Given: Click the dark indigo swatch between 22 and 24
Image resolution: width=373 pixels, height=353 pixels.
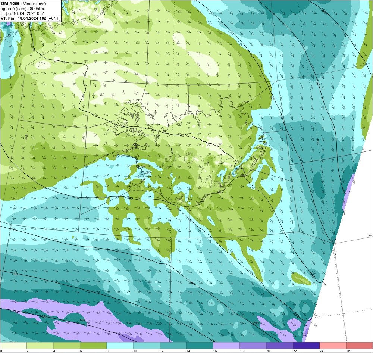Looking at the screenshot, I should coord(306,346).
